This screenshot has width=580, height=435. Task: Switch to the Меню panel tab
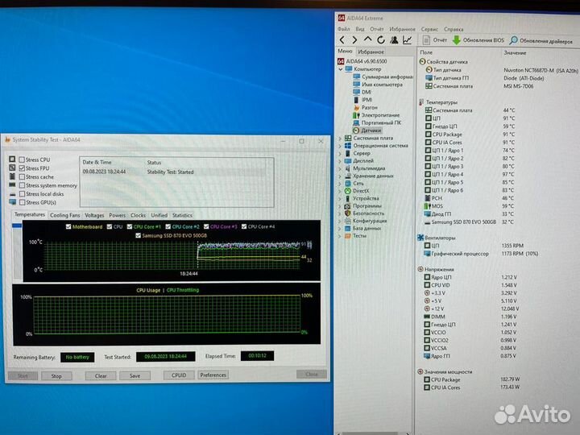tap(345, 51)
